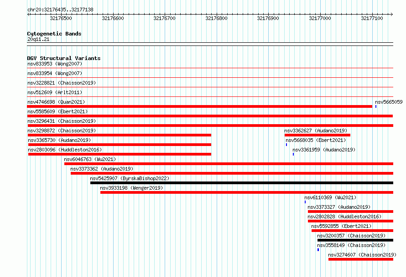Screen dimensions: 406x277
Task: Click the chr20:32176435..32177138 region label
Action: pos(60,10)
